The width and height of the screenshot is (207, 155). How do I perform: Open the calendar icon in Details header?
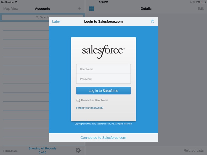coord(91,9)
